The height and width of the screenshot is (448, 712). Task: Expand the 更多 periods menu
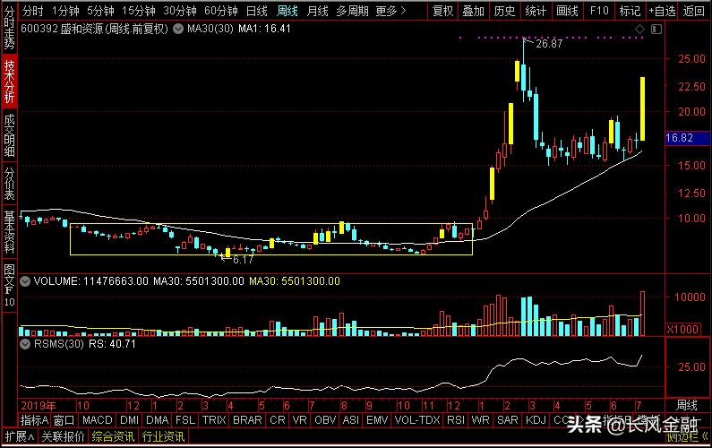coord(390,11)
